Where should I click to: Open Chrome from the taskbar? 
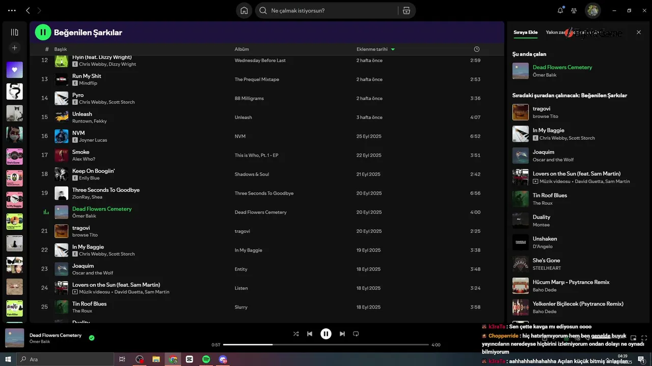173,359
